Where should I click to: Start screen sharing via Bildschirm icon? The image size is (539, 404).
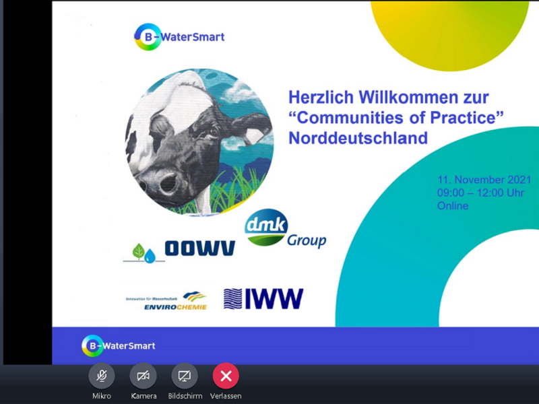coord(185,376)
